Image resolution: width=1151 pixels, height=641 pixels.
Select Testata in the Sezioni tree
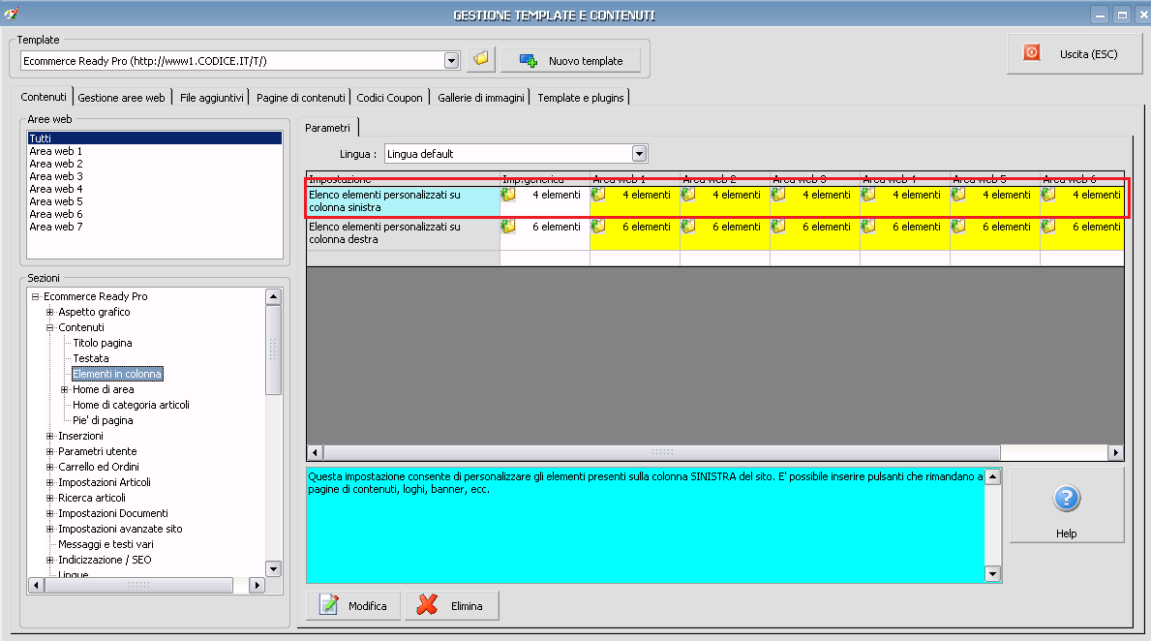[90, 358]
